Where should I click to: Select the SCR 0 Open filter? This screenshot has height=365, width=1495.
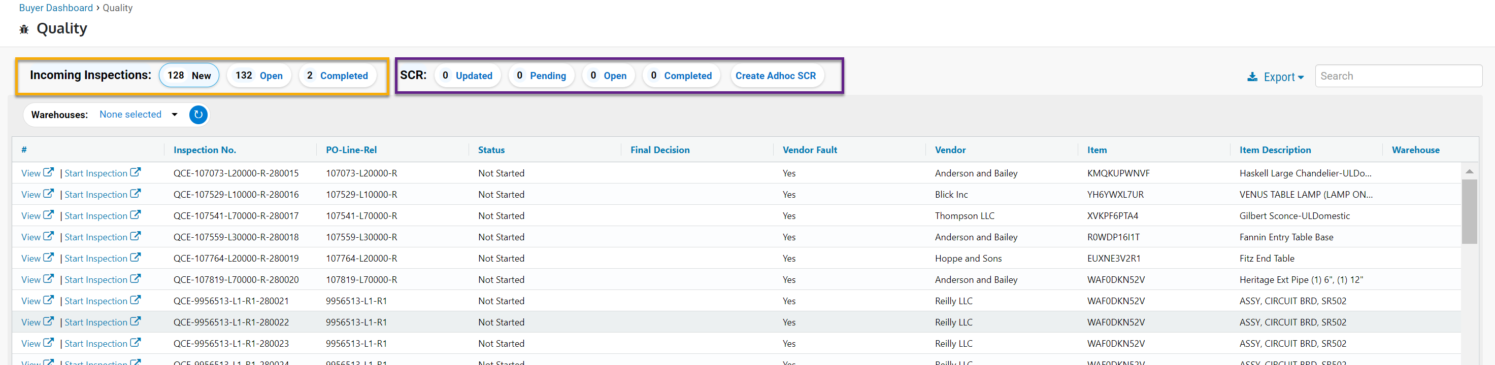tap(608, 76)
